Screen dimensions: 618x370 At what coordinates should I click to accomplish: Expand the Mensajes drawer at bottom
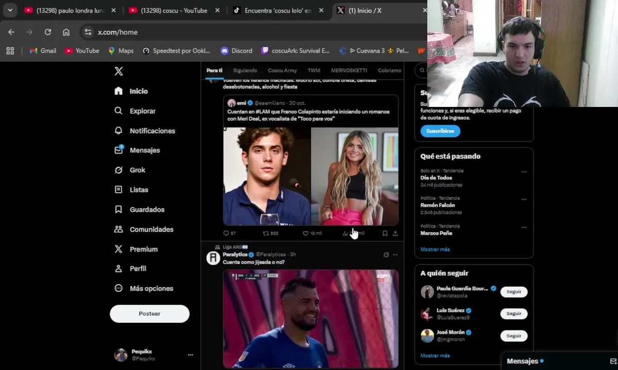[560, 361]
